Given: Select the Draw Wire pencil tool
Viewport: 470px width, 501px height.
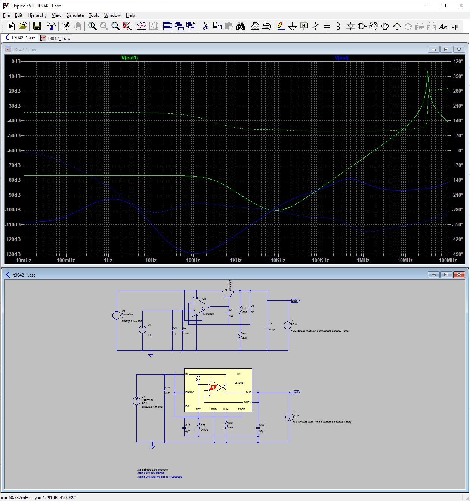Looking at the screenshot, I should (281, 26).
